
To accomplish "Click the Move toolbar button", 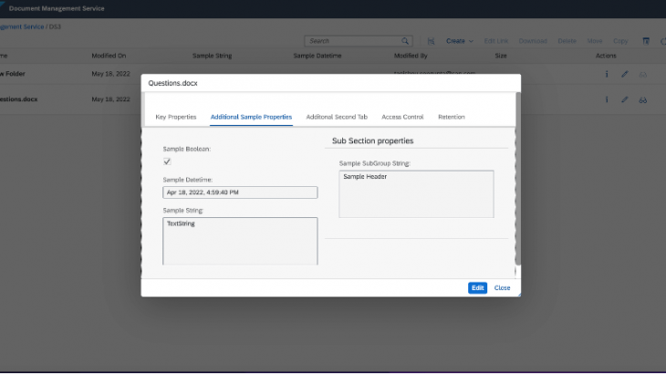I will pyautogui.click(x=595, y=41).
